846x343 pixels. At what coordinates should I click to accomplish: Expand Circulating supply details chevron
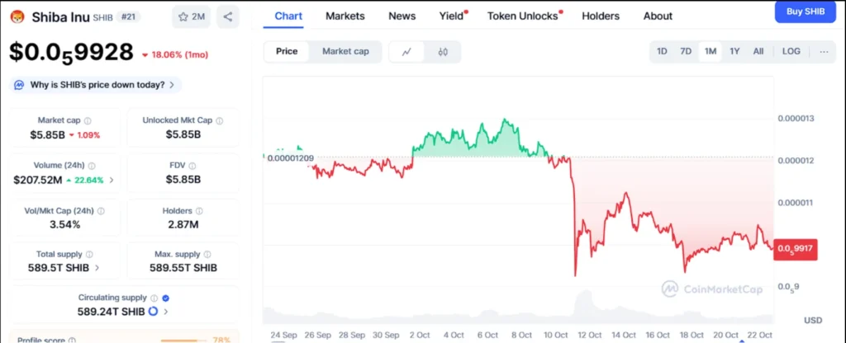tap(166, 312)
